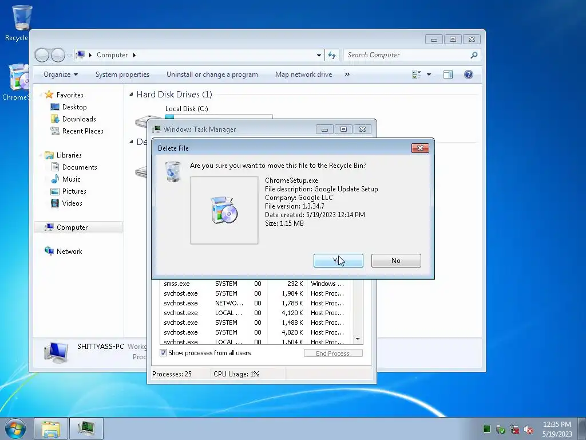This screenshot has height=440, width=586.
Task: Click the green CPU meter tray icon
Action: click(x=486, y=429)
